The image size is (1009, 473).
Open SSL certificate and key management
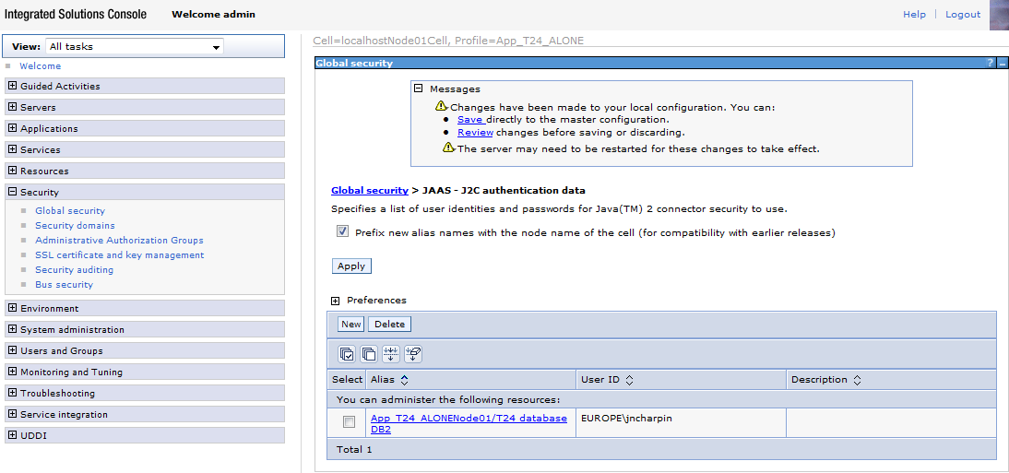(120, 254)
